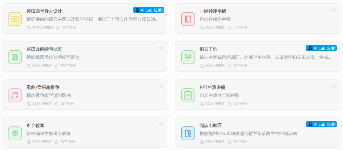Click description 自动生成PPT演讲稿
This screenshot has height=151, width=343.
coord(219,95)
